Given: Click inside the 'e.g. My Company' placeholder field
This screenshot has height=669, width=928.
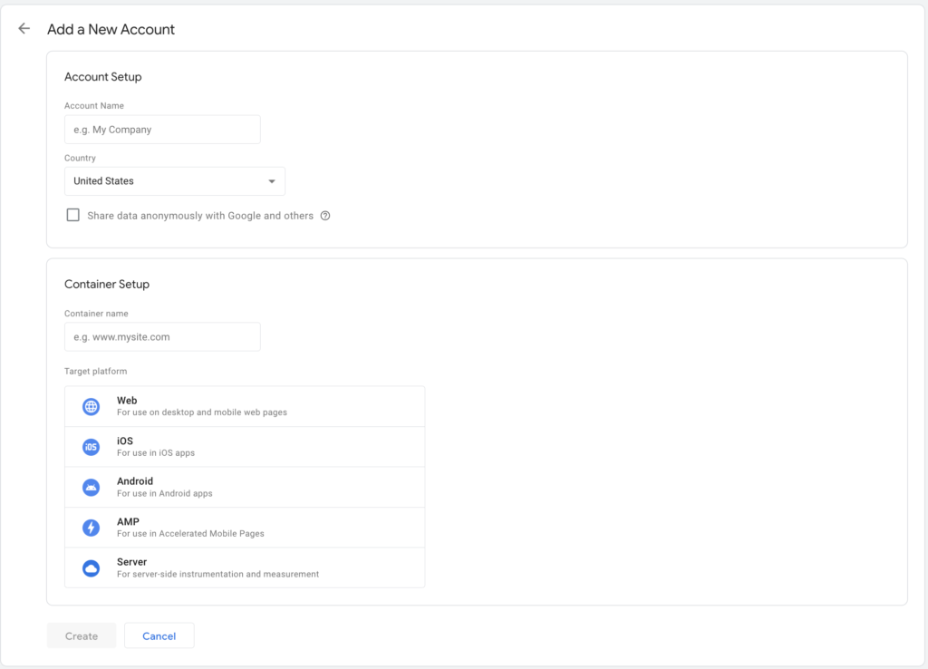Looking at the screenshot, I should 162,129.
